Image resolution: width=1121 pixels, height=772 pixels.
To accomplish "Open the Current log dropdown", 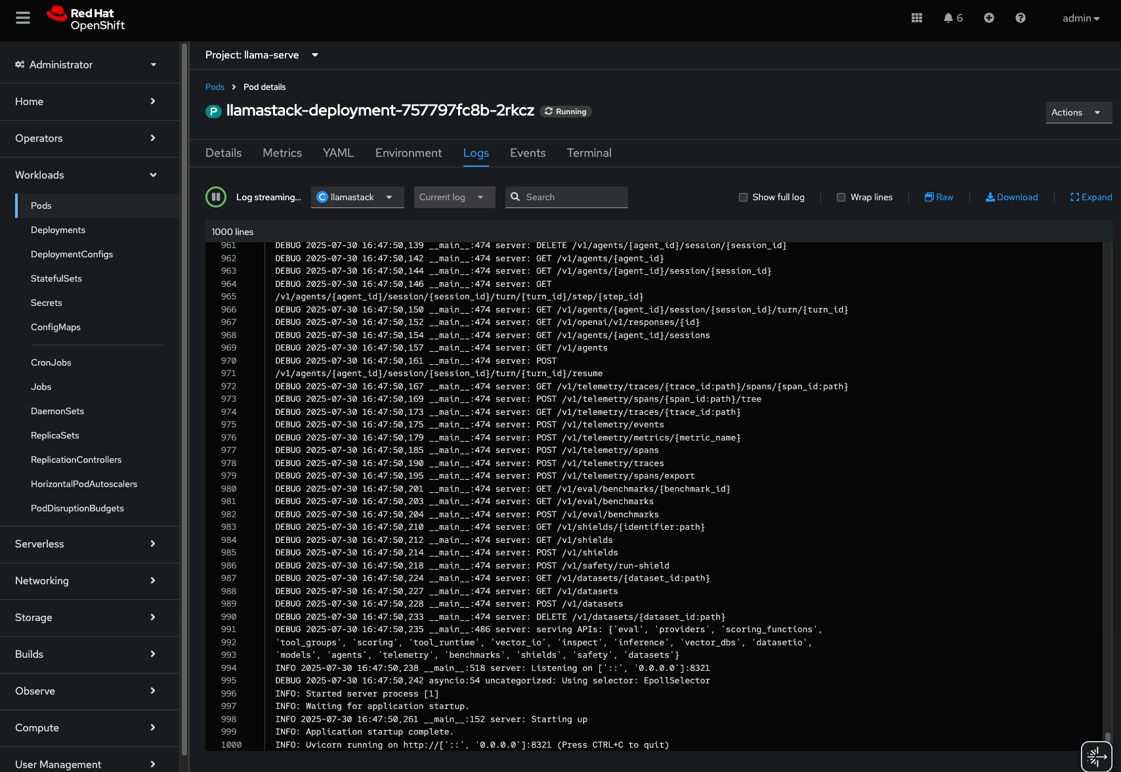I will click(454, 197).
